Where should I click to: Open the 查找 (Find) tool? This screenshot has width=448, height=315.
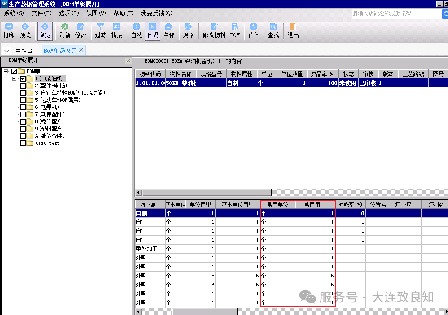click(x=273, y=30)
